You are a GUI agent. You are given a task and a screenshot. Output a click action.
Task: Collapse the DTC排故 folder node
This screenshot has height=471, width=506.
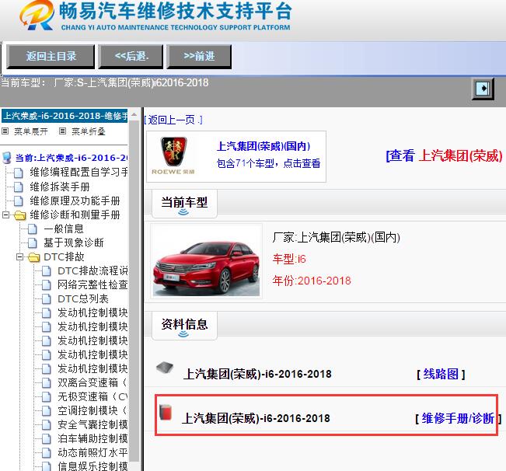[x=19, y=256]
